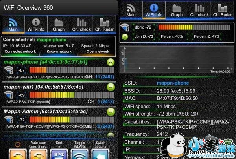The width and height of the screenshot is (236, 159).
Task: Click the dbm -72 signal meter bar
Action: (x=194, y=27)
